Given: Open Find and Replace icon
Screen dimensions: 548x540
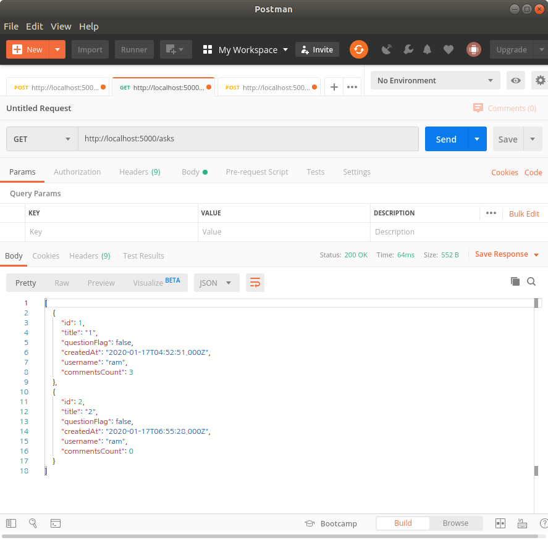Looking at the screenshot, I should [x=33, y=523].
